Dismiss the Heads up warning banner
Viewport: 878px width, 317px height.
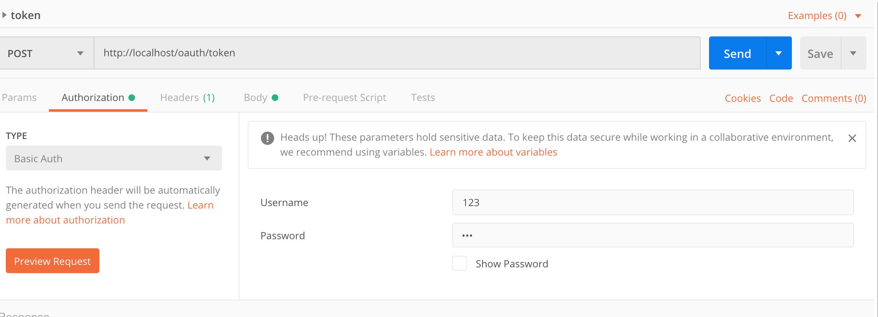852,138
